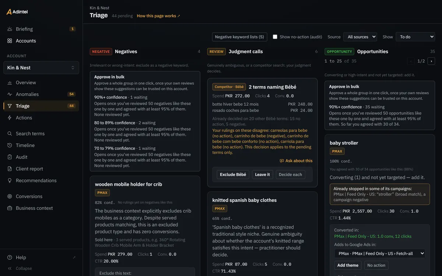This screenshot has width=442, height=276.
Task: Click the botte hiver bebe 12 mois term
Action: [x=235, y=105]
